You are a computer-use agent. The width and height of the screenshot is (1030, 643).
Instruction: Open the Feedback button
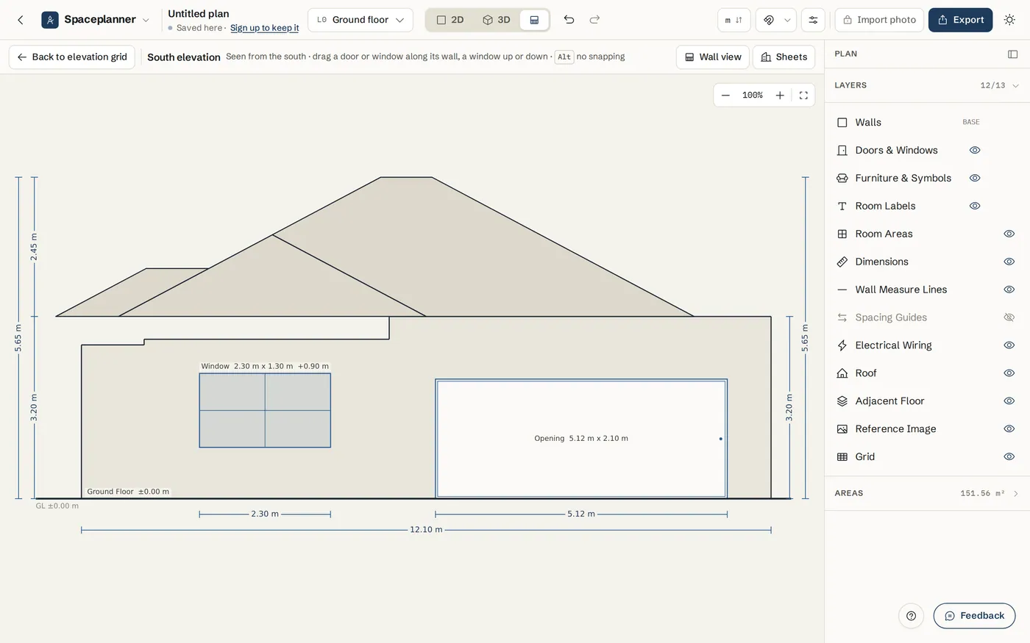(974, 616)
